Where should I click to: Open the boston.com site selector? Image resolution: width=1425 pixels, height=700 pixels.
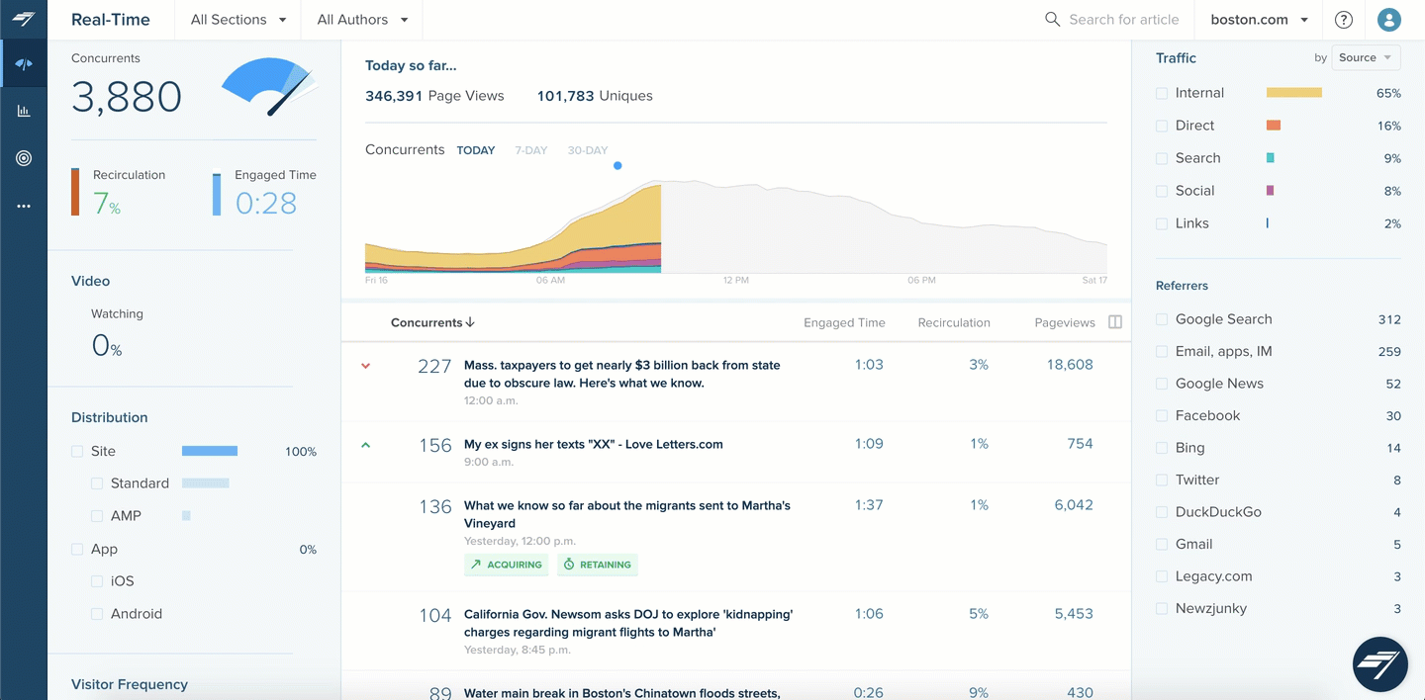click(1258, 19)
